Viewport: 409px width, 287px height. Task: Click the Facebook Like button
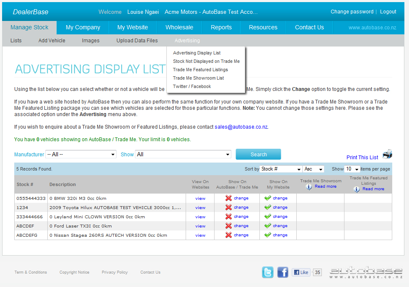click(x=301, y=272)
